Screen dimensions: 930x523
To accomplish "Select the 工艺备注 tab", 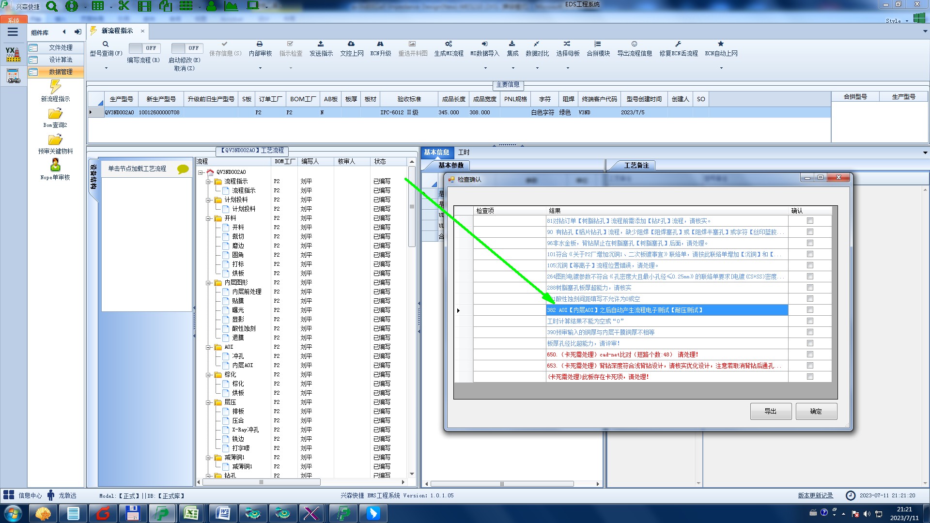I will coord(636,166).
